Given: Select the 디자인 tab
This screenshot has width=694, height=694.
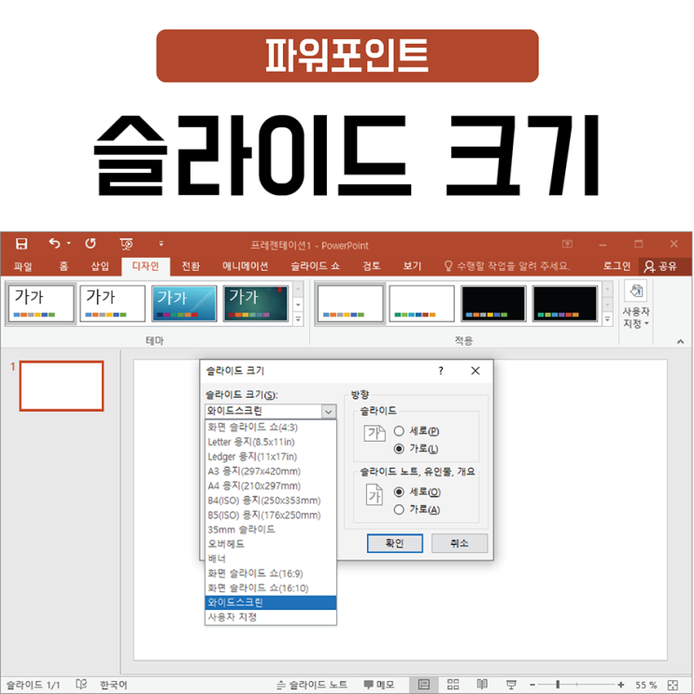Looking at the screenshot, I should pos(146,266).
